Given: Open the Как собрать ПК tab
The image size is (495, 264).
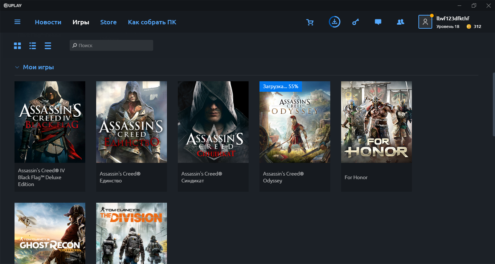Looking at the screenshot, I should click(152, 22).
